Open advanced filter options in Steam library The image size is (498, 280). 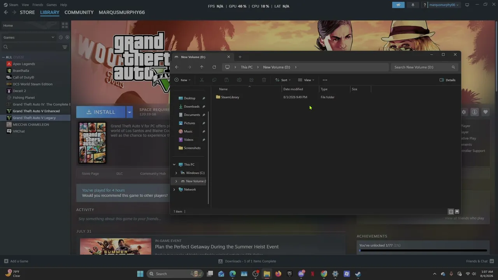coord(65,47)
